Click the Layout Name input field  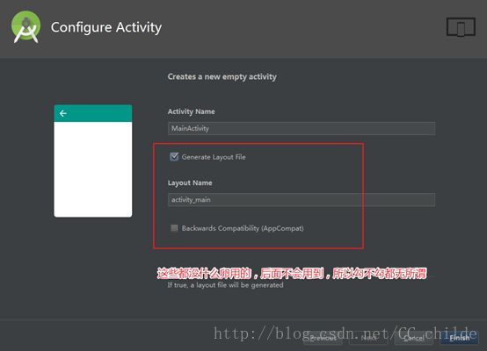[x=302, y=200]
